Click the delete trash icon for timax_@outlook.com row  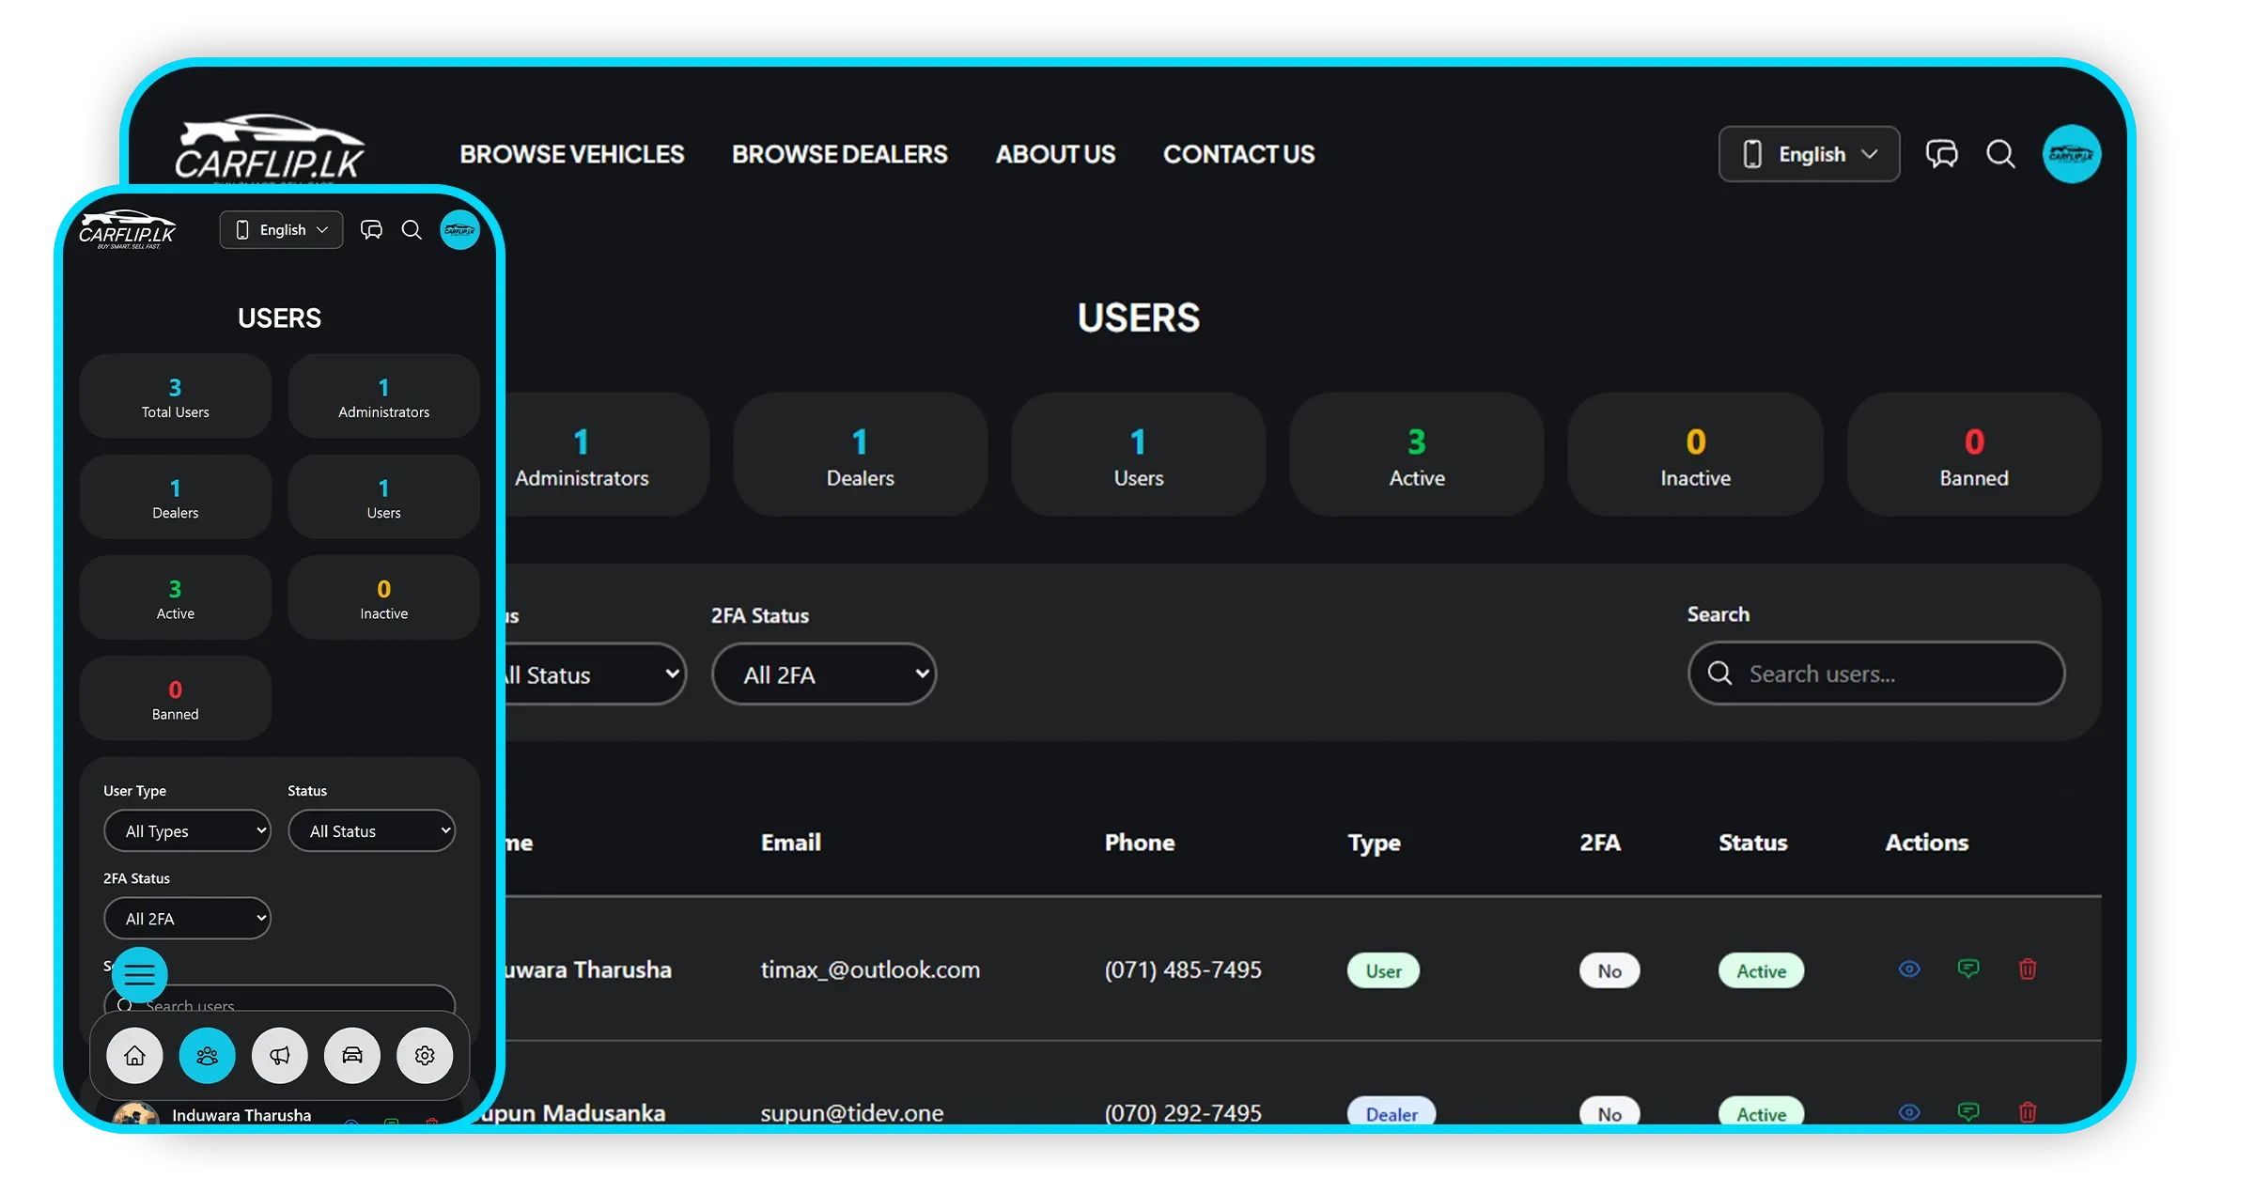(2028, 968)
